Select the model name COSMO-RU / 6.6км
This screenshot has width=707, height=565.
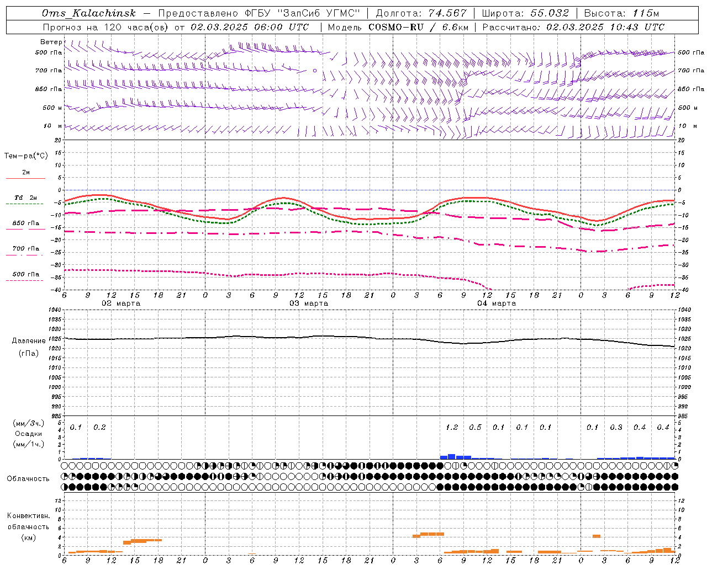(418, 27)
